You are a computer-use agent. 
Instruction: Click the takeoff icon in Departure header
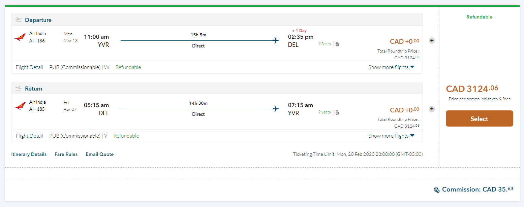coord(19,20)
